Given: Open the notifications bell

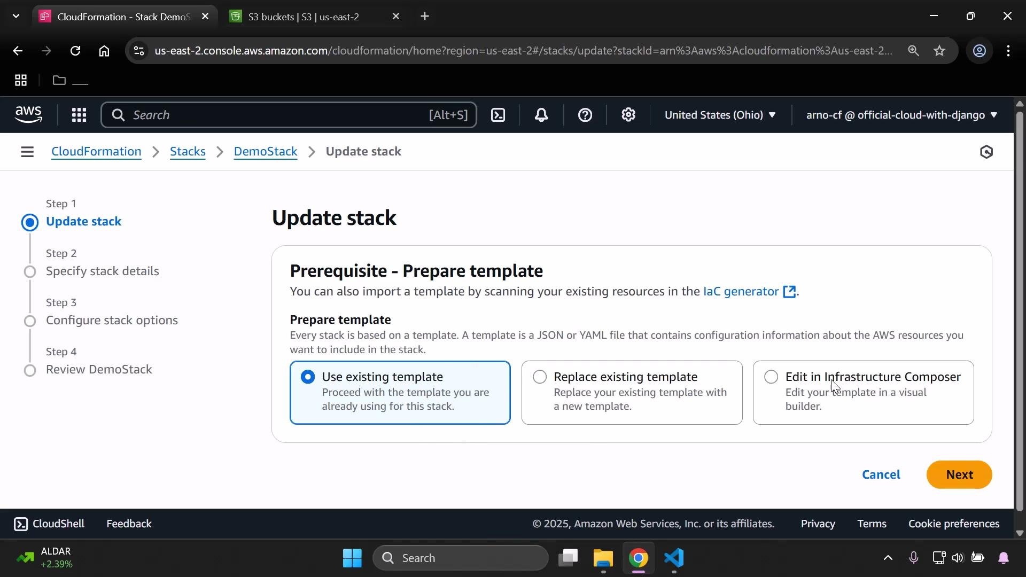Looking at the screenshot, I should pyautogui.click(x=541, y=115).
